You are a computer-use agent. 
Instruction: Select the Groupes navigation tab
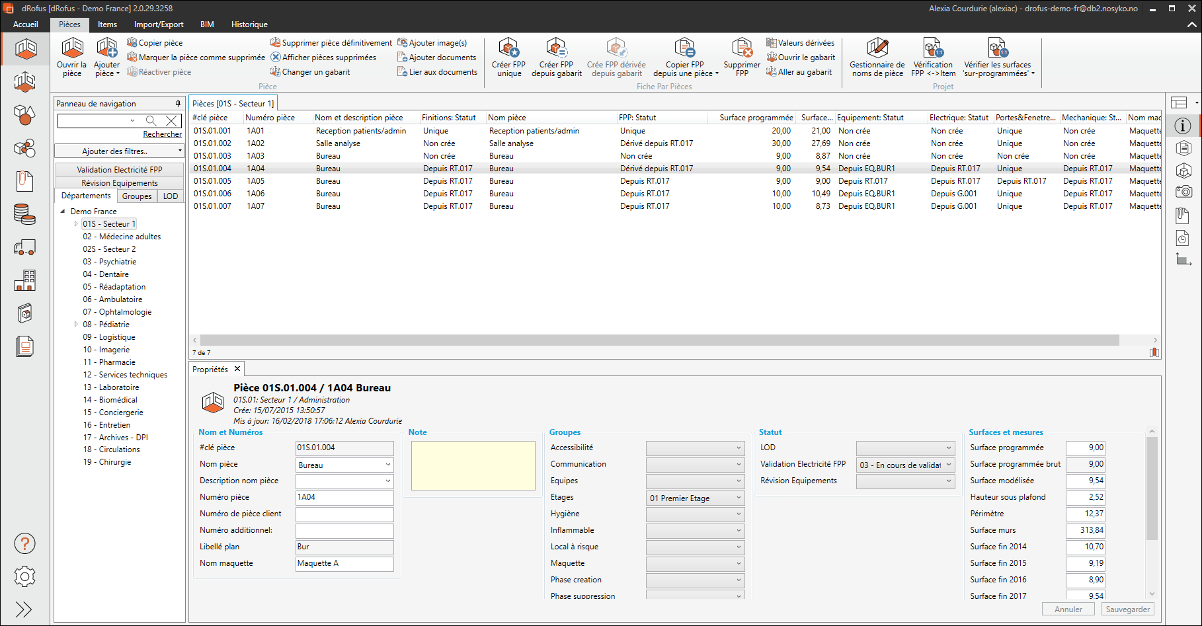click(137, 196)
